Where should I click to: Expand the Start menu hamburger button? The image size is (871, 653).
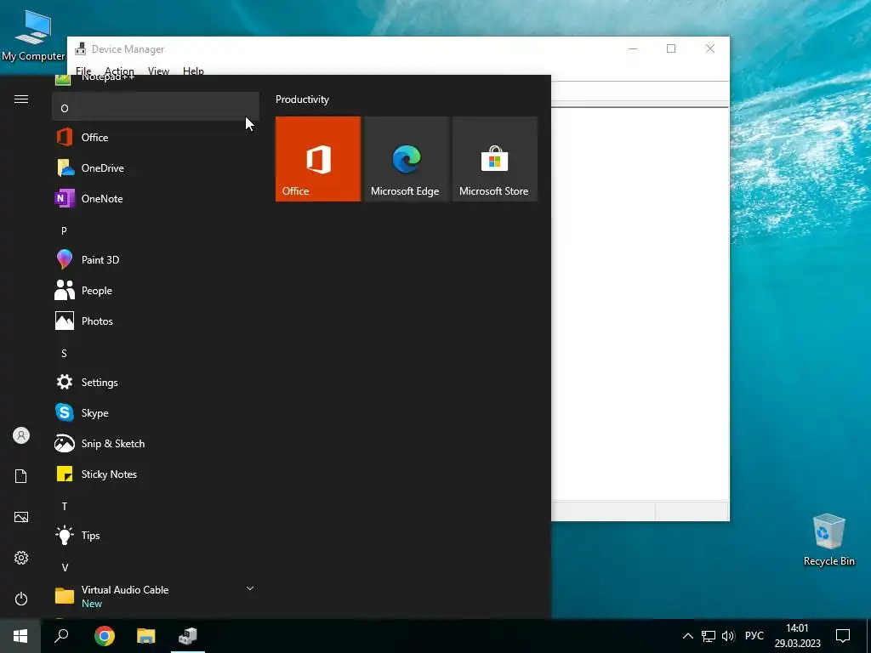21,99
